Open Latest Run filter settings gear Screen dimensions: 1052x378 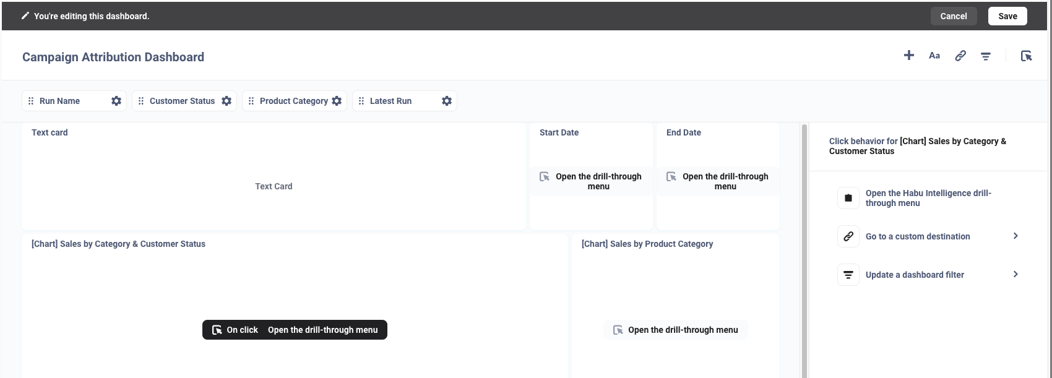click(447, 101)
